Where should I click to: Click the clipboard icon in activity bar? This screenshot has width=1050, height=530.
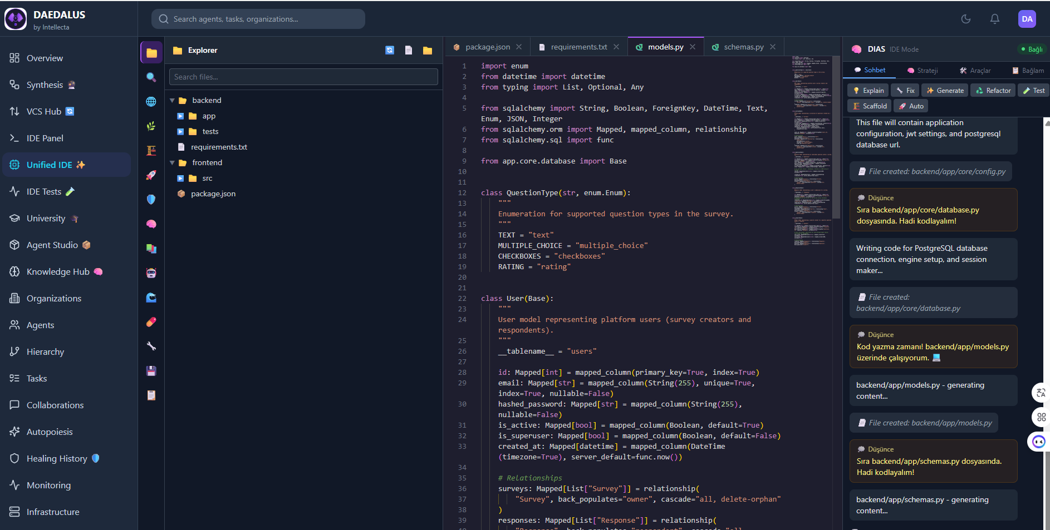[151, 395]
